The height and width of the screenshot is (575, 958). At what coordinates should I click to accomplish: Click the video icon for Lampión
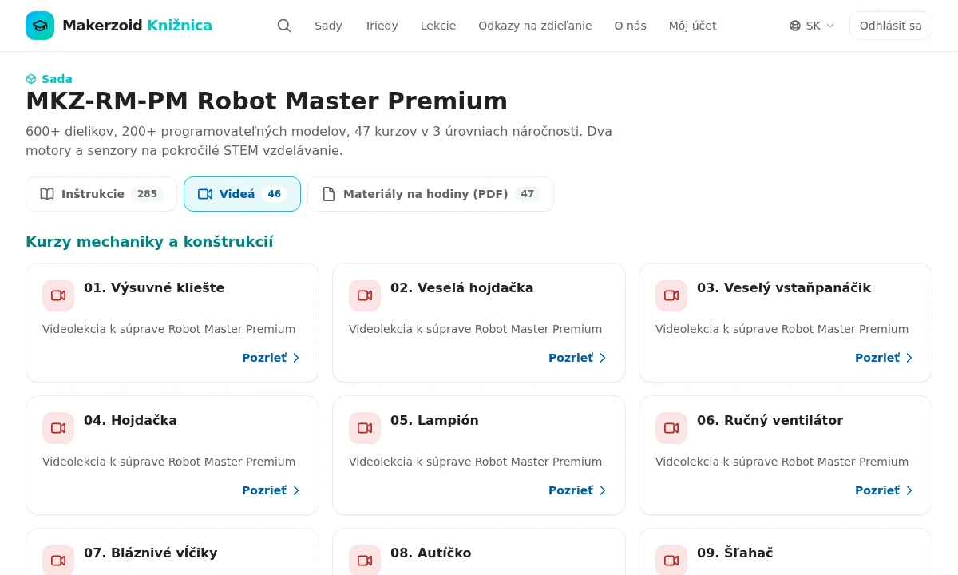point(365,428)
